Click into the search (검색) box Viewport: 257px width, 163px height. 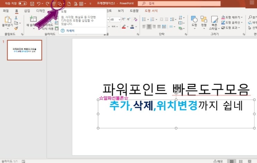[179, 3]
